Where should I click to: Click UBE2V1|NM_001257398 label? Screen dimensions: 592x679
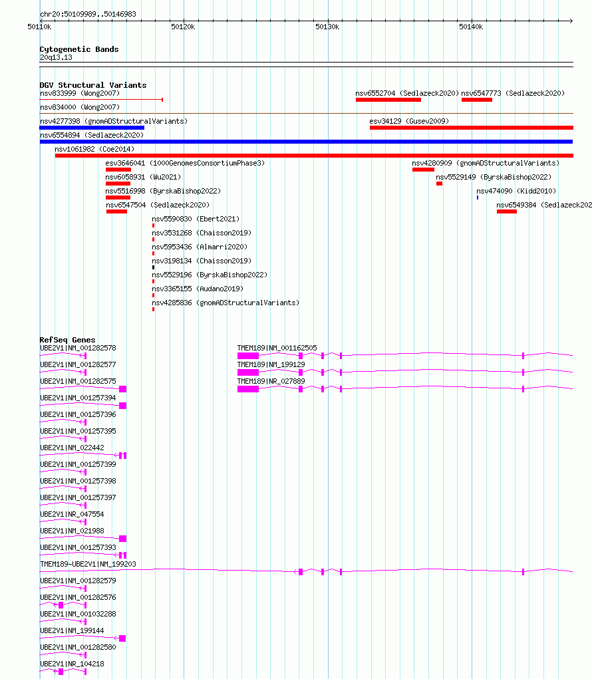click(x=78, y=481)
